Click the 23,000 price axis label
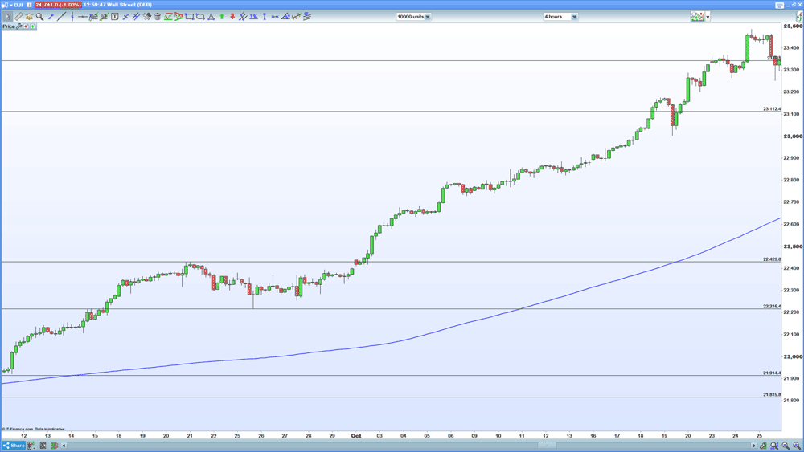Image resolution: width=804 pixels, height=452 pixels. (x=793, y=136)
